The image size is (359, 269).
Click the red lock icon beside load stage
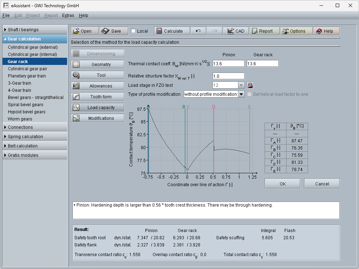[251, 85]
